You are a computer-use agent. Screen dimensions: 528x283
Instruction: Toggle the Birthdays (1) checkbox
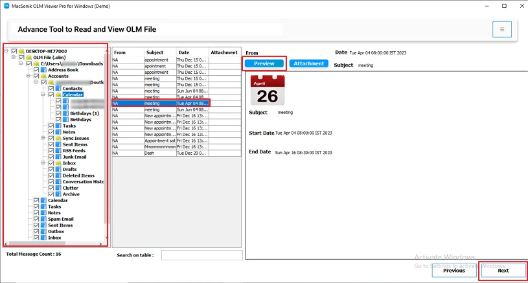58,113
